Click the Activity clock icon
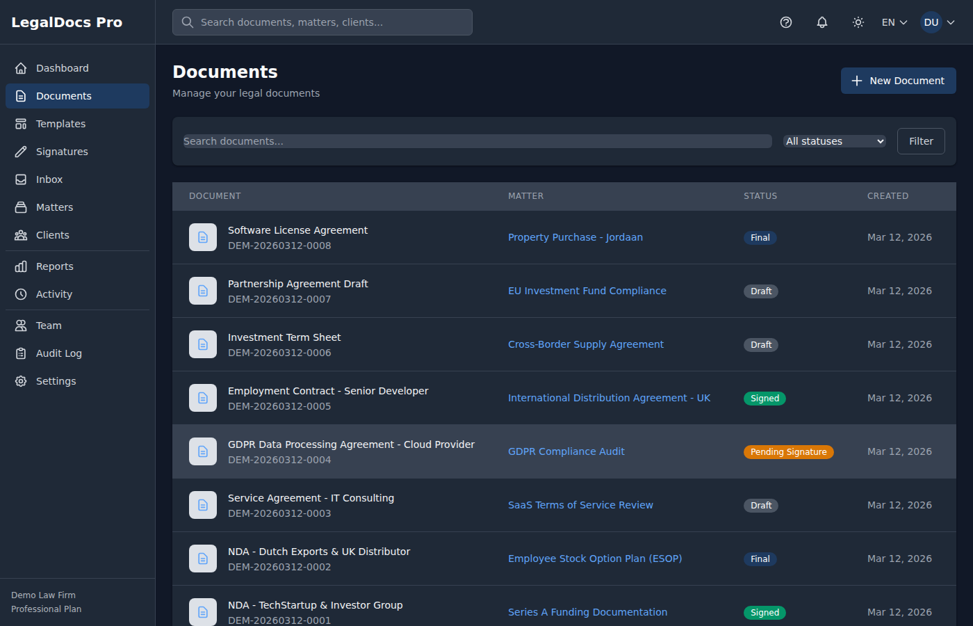 click(21, 294)
